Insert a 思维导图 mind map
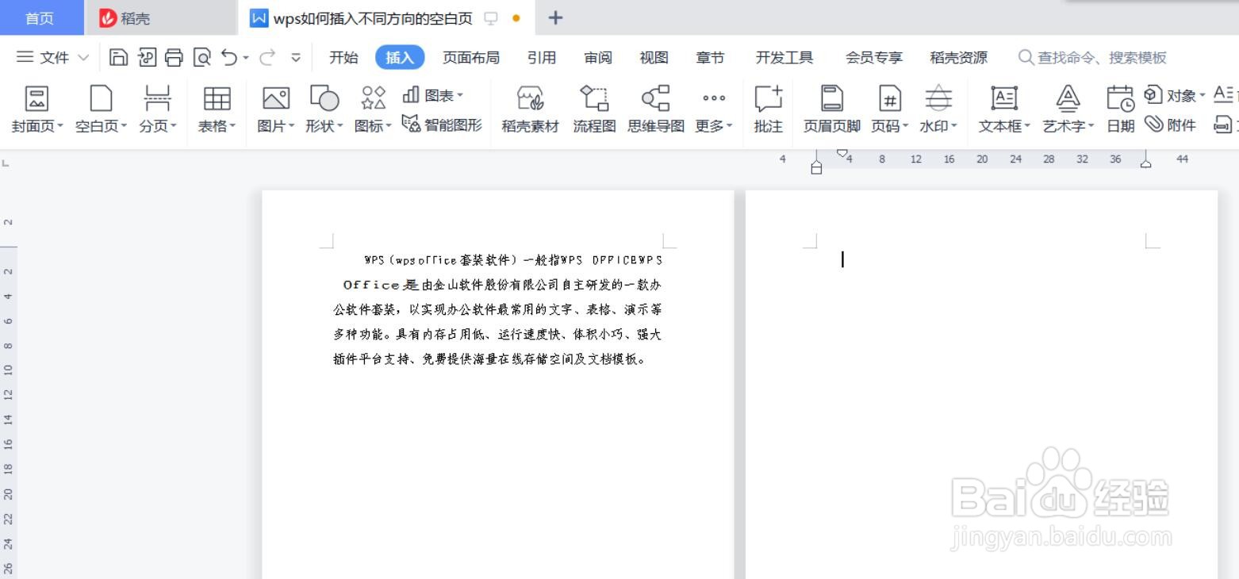 [x=655, y=109]
